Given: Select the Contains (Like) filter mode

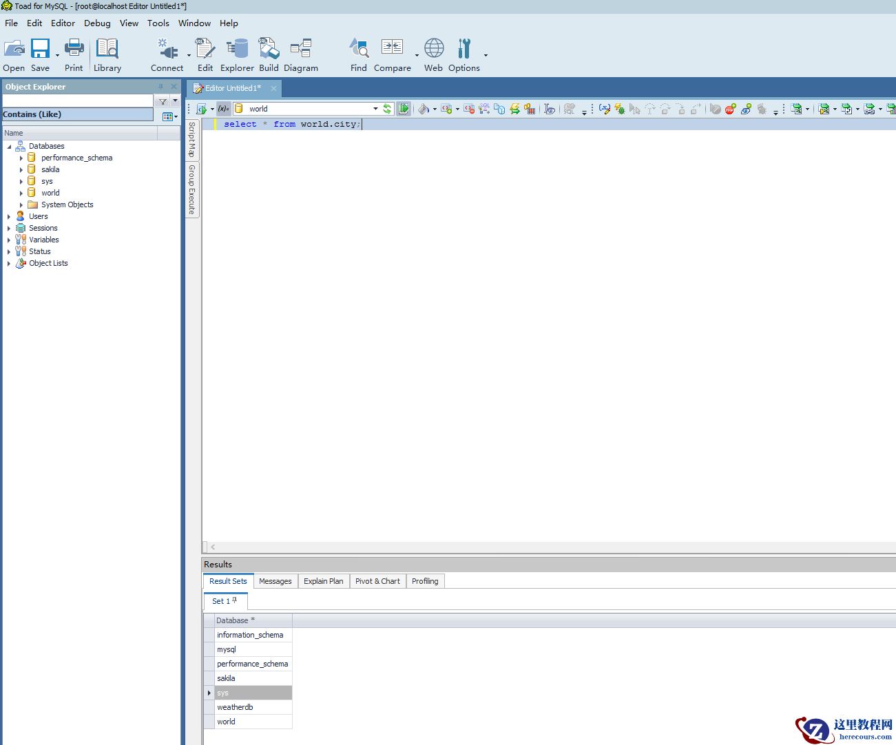Looking at the screenshot, I should click(x=77, y=114).
